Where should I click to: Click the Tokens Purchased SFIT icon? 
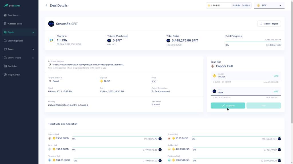tap(109, 40)
